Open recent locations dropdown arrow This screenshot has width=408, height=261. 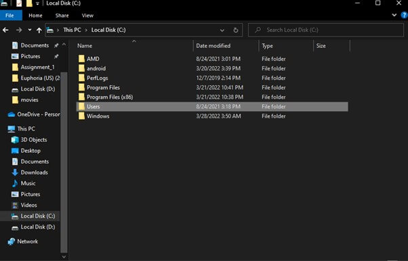point(30,30)
